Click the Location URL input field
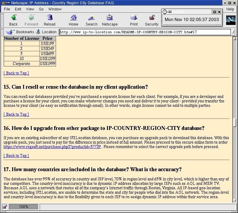 pos(145,32)
